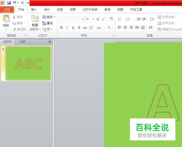Toggle text shadow S button
The height and width of the screenshot is (147, 182).
[79, 28]
